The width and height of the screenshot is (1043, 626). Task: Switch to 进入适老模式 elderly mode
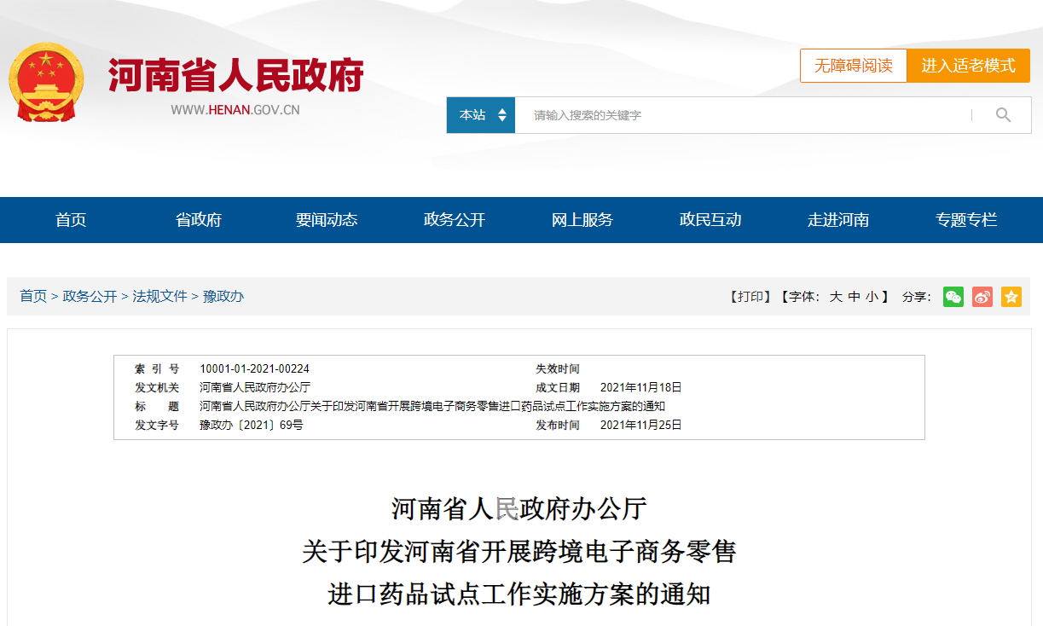[968, 66]
